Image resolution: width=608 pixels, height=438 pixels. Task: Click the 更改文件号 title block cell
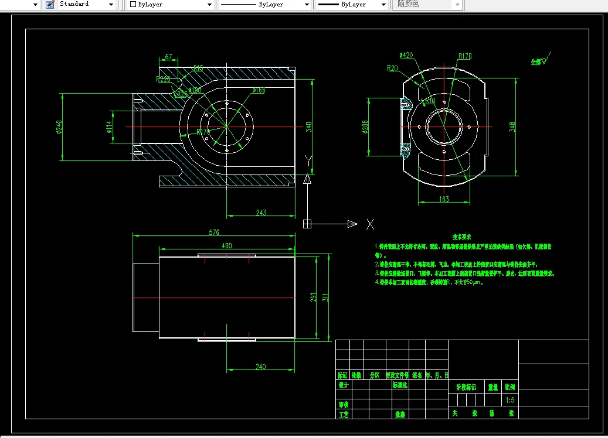pos(397,375)
